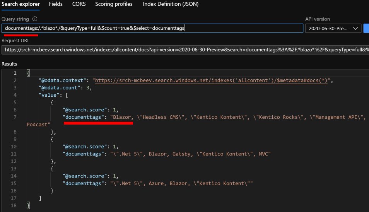Image resolution: width=369 pixels, height=212 pixels.
Task: Go to the Scoring profiles tab
Action: pyautogui.click(x=114, y=4)
